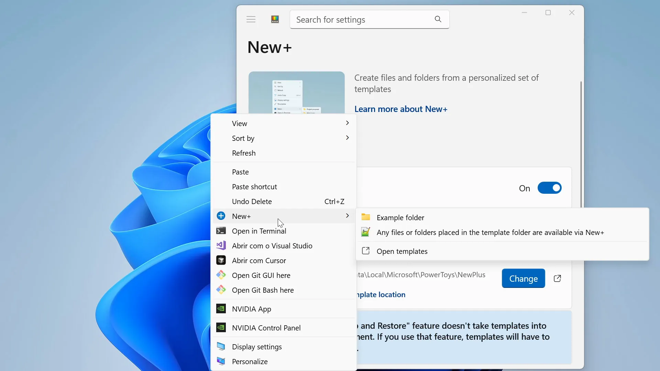
Task: Click the Display settings monitor icon
Action: coord(221,347)
